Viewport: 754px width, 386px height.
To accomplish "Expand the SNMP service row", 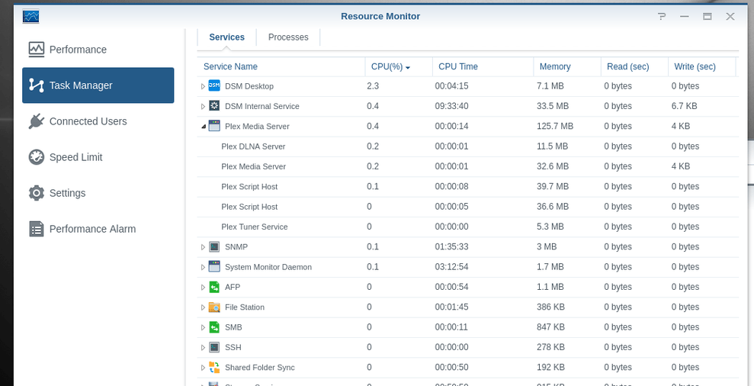I will click(203, 247).
